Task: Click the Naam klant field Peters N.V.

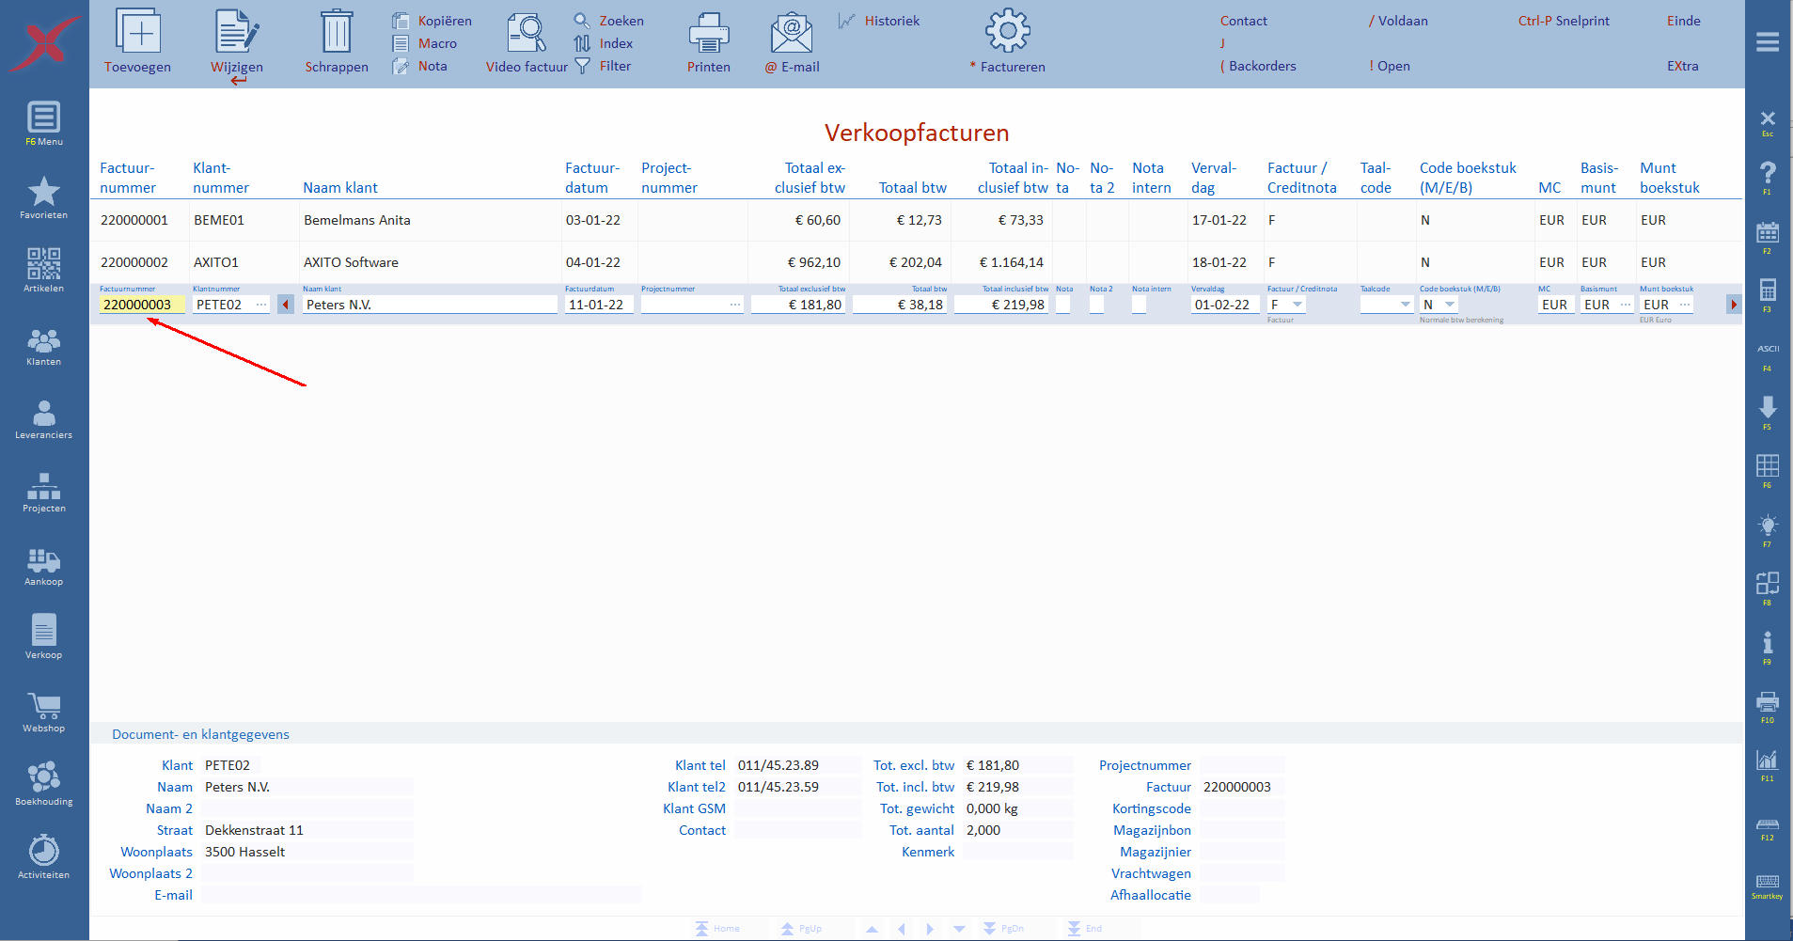Action: click(430, 305)
